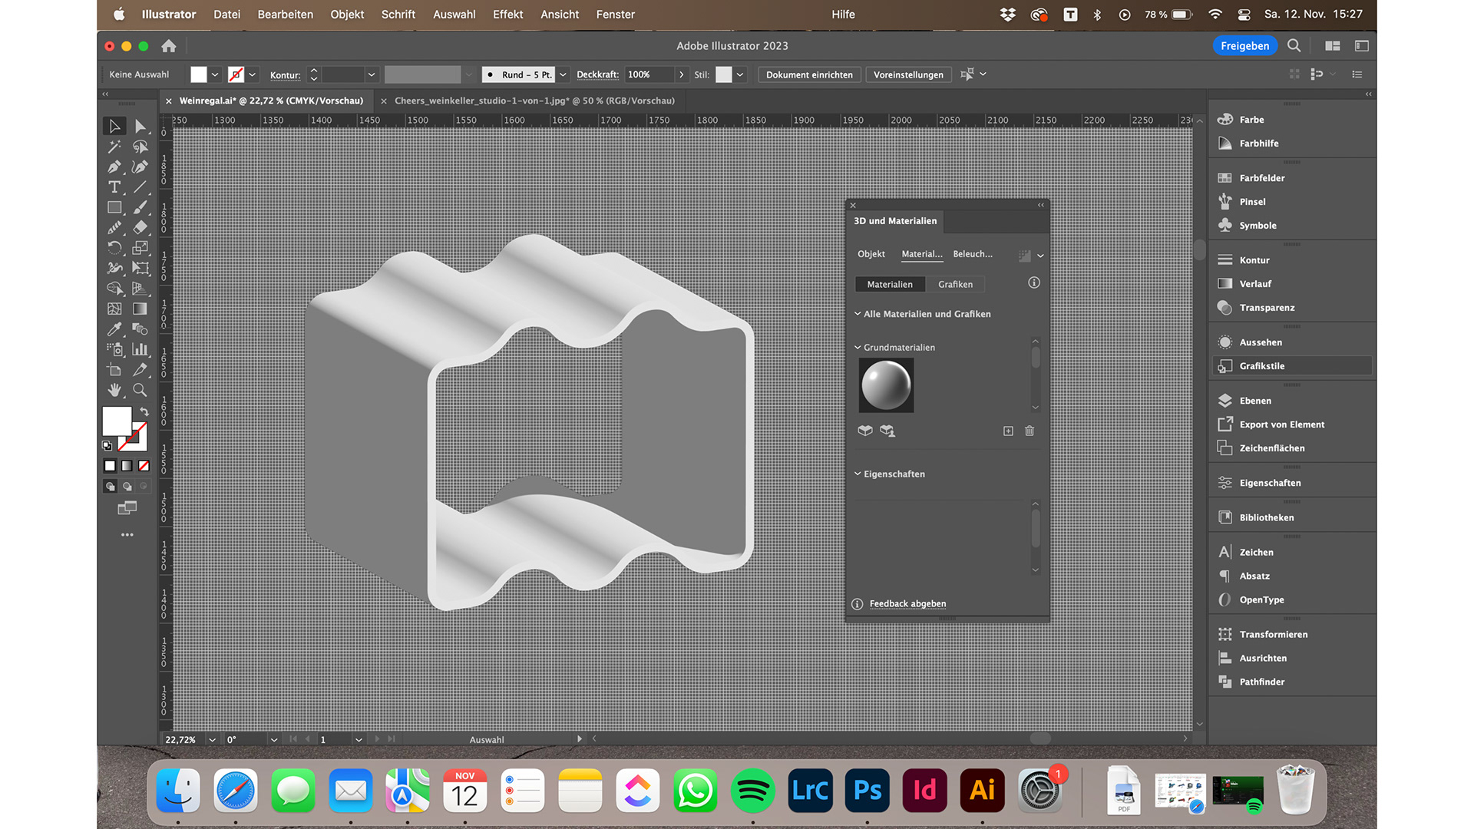Swap fill and stroke colors arrow
The image size is (1474, 829).
144,411
